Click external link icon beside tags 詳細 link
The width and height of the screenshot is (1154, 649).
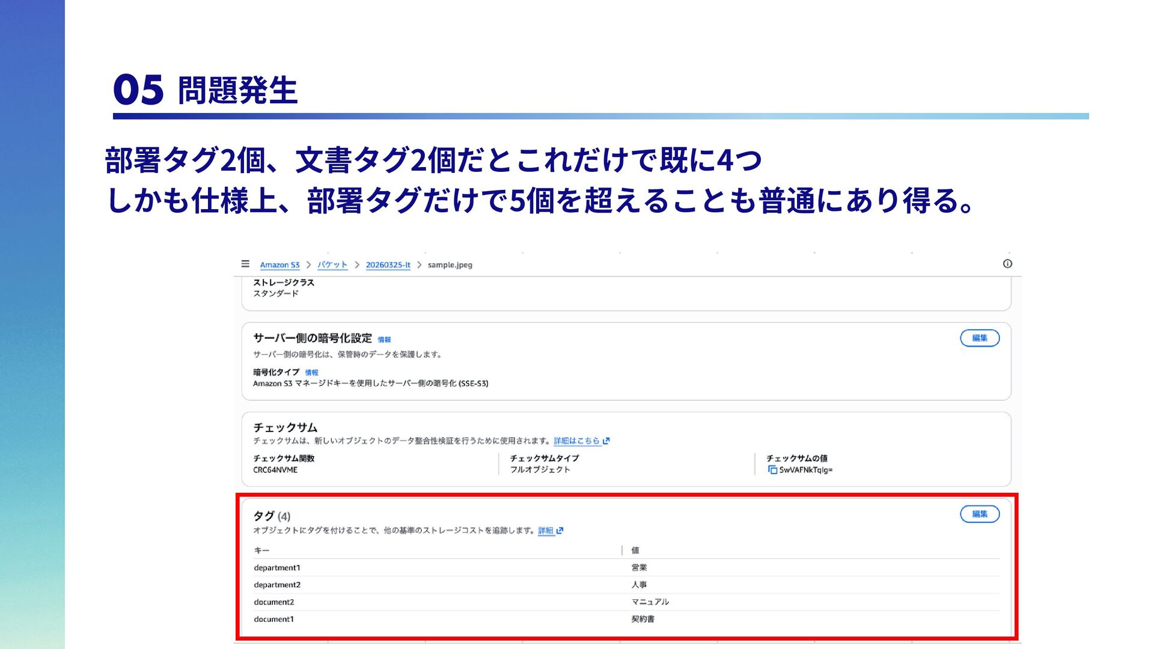coord(560,531)
